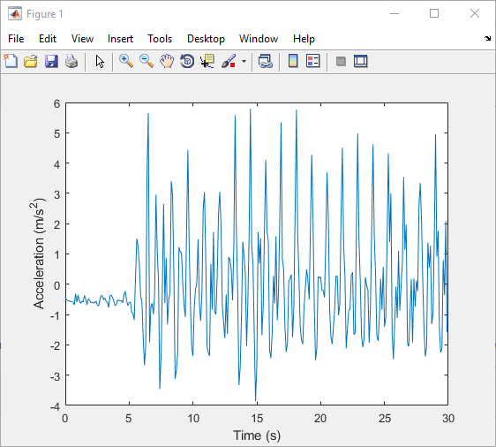Select the Rotate 3D tool
Viewport: 496px width, 447px height.
coord(187,61)
